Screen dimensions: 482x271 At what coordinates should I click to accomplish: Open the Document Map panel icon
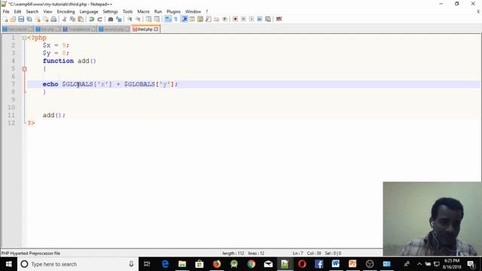click(200, 19)
